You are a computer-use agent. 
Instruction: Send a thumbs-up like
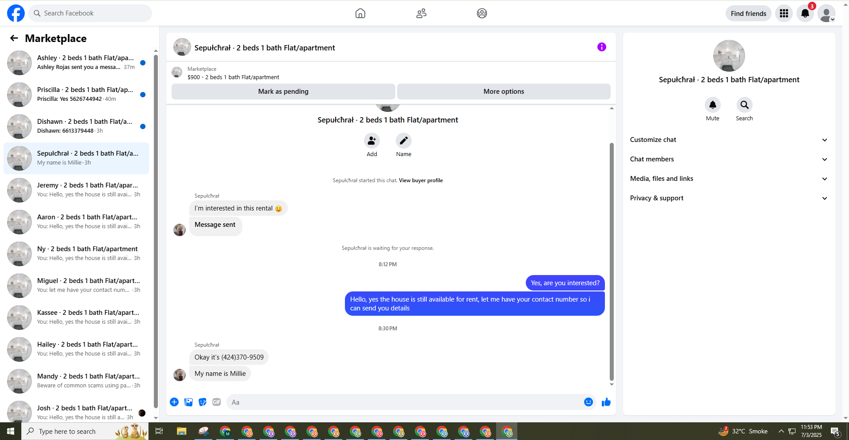coord(606,402)
